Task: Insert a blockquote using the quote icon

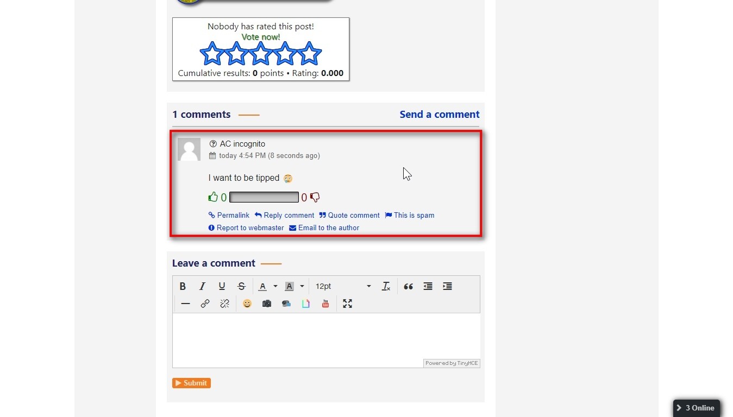Action: (408, 286)
